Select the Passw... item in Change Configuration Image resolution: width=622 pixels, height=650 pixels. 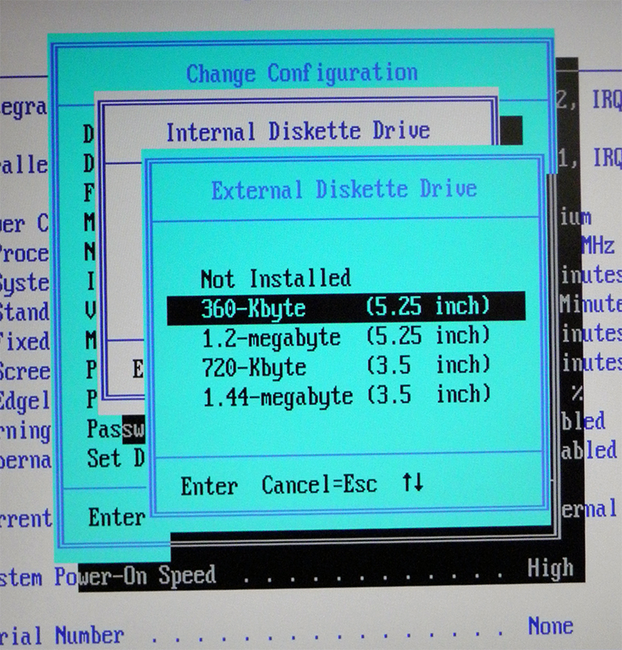tap(116, 429)
